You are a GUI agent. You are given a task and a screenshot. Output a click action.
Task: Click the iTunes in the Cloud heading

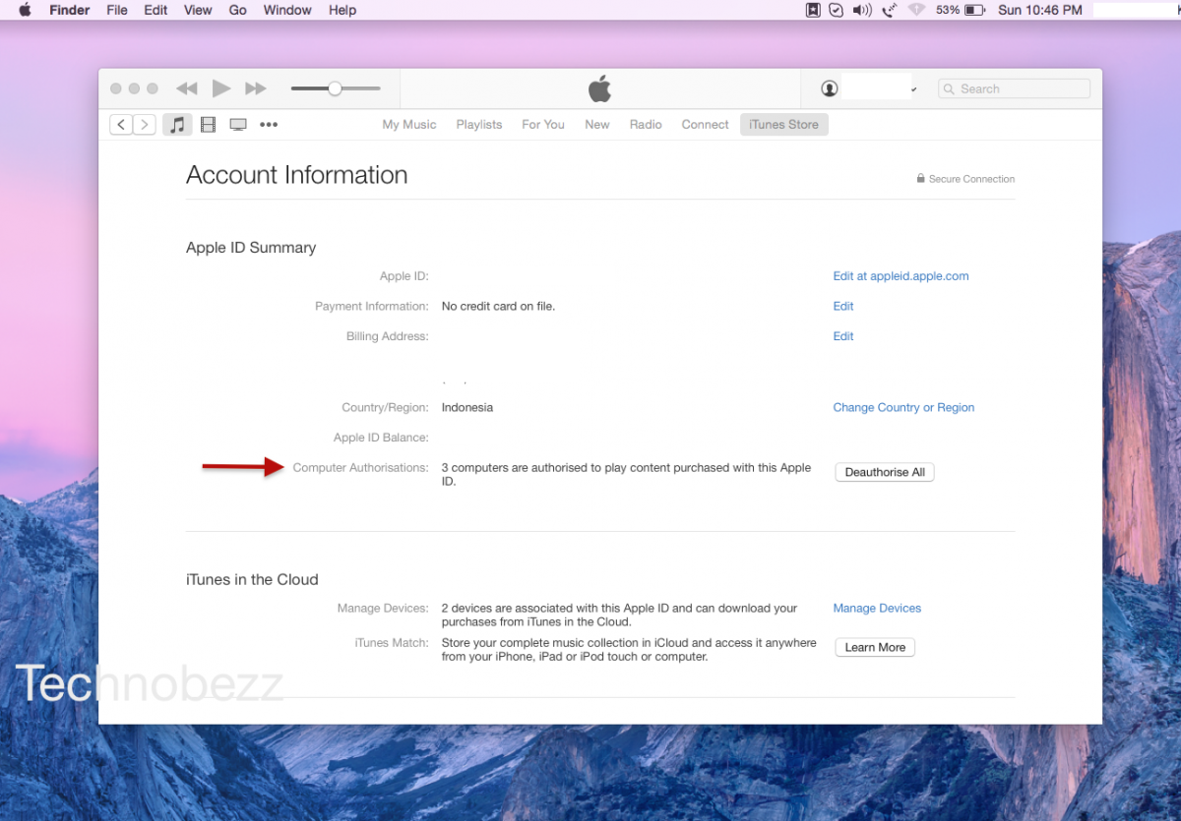pyautogui.click(x=252, y=580)
